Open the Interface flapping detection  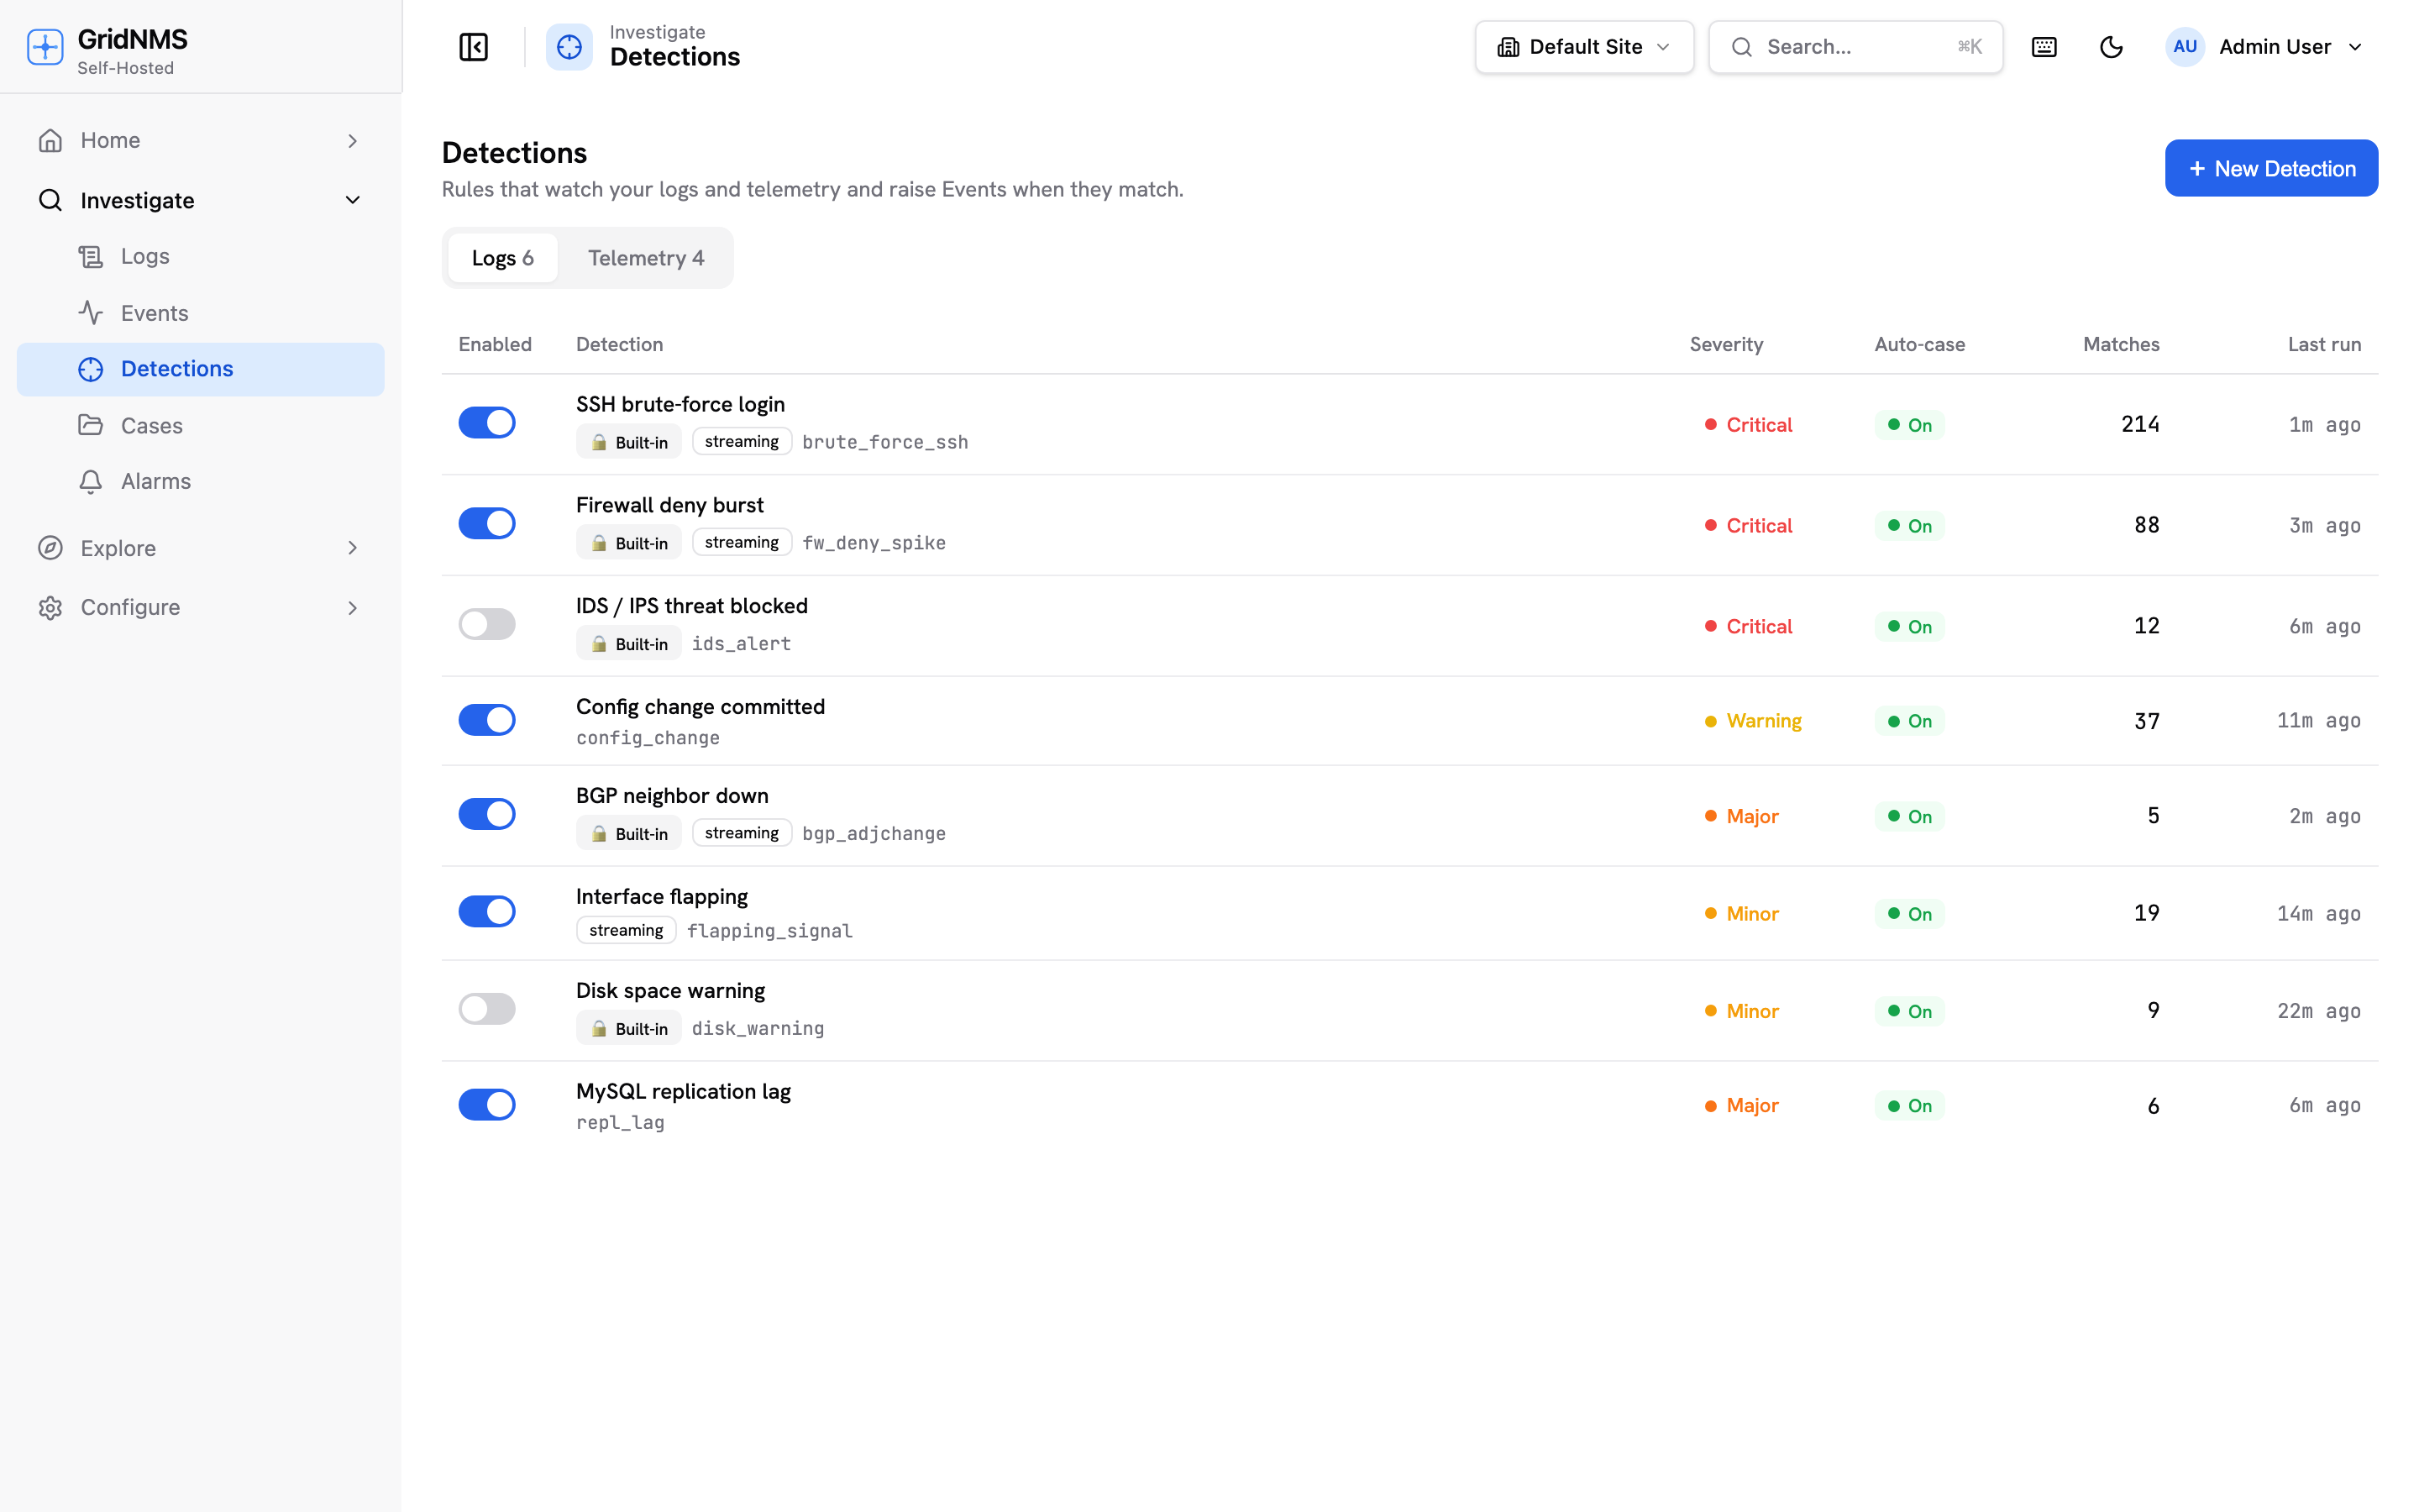pos(662,897)
